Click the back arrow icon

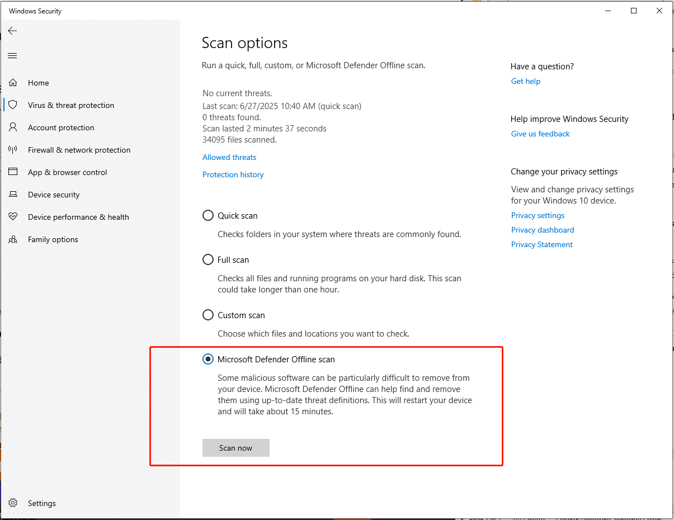tap(12, 31)
